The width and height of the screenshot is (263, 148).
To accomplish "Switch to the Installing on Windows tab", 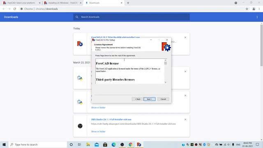I will point(63,3).
